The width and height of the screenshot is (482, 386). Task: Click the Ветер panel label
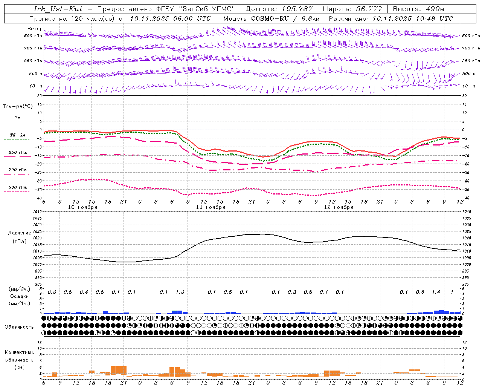coord(35,29)
